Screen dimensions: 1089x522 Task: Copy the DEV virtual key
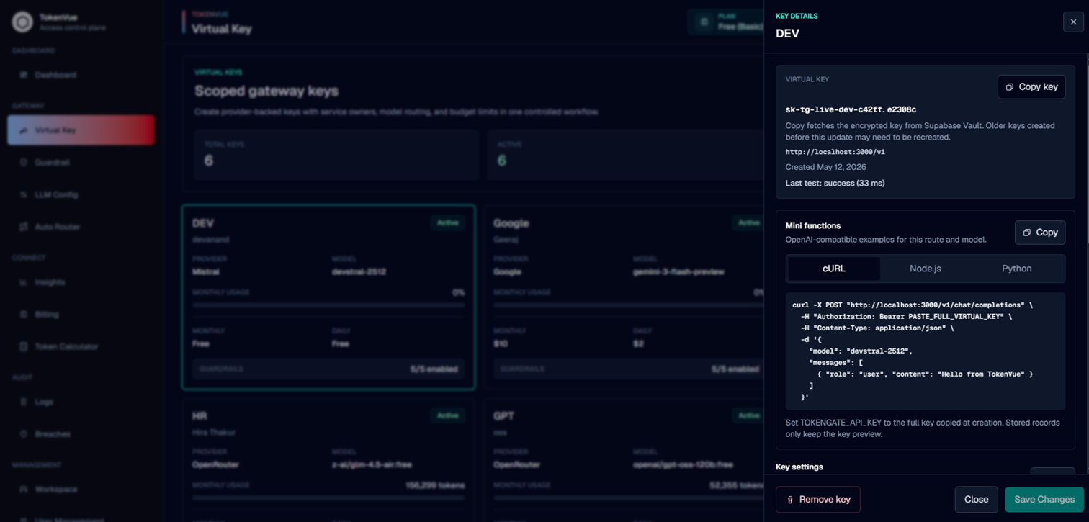pos(1031,86)
